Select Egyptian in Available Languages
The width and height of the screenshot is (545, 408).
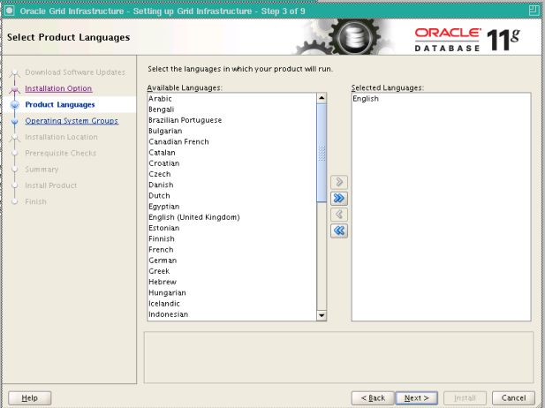(x=231, y=207)
